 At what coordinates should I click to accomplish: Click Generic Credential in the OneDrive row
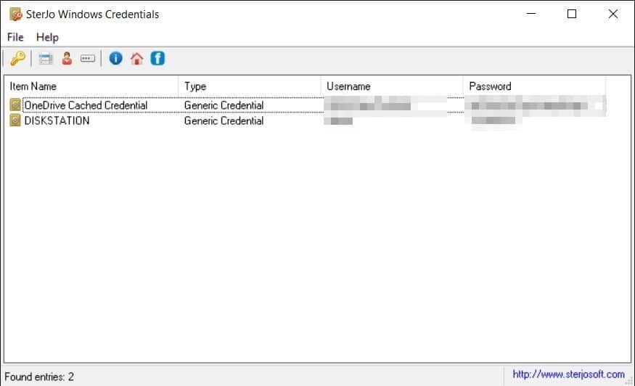click(224, 105)
